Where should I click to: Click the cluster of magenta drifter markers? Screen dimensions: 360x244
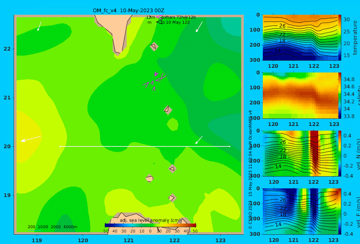(x=154, y=81)
